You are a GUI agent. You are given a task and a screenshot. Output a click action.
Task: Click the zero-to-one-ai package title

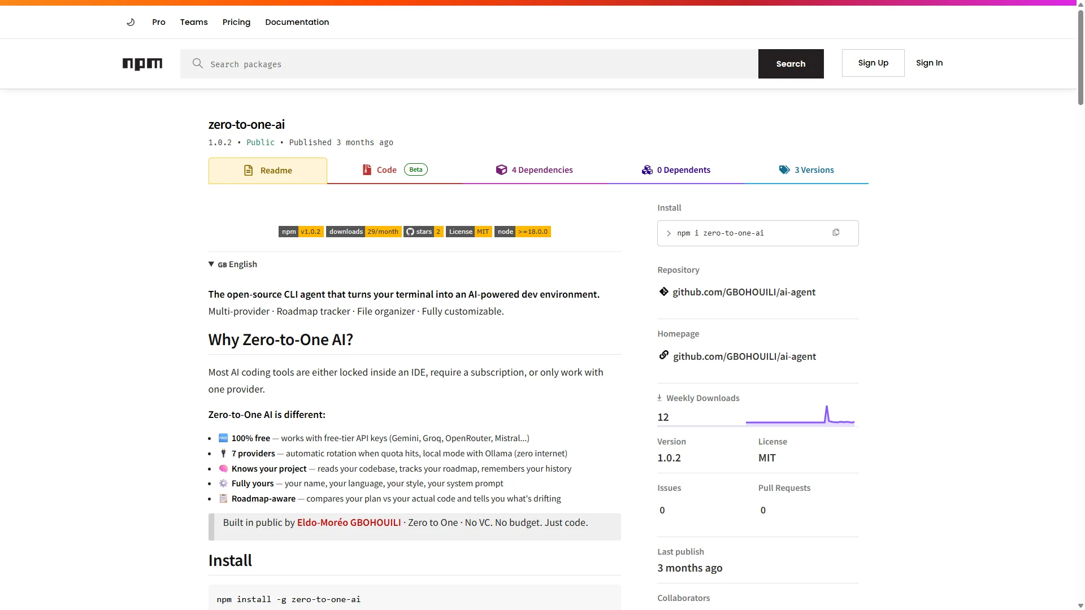pyautogui.click(x=246, y=124)
